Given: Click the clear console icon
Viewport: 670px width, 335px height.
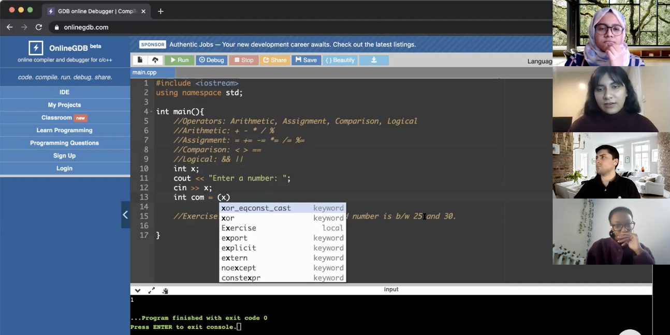Looking at the screenshot, I should [165, 291].
